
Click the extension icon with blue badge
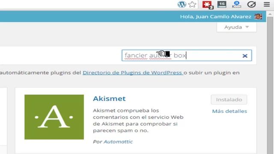coord(237,4)
